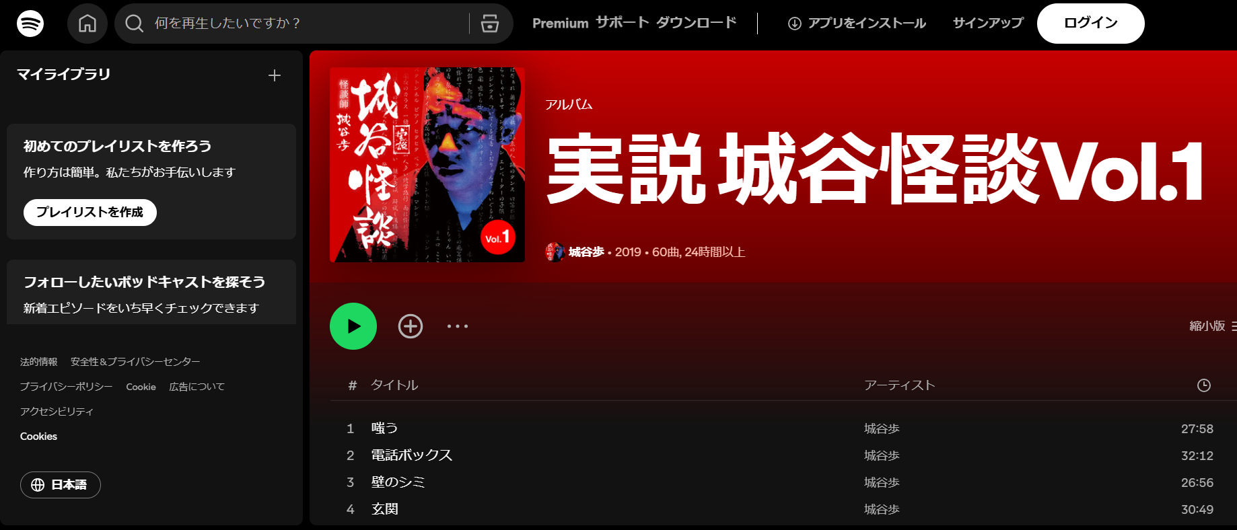The width and height of the screenshot is (1237, 530).
Task: Click the search magnifier icon
Action: [135, 24]
